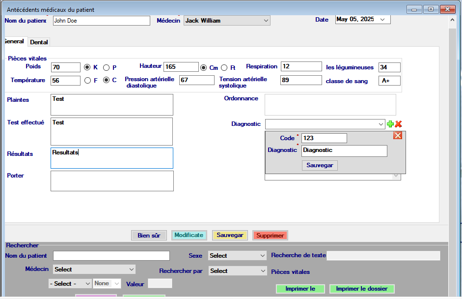The width and height of the screenshot is (462, 299).
Task: Click the green plus add diagnostic icon
Action: click(390, 124)
